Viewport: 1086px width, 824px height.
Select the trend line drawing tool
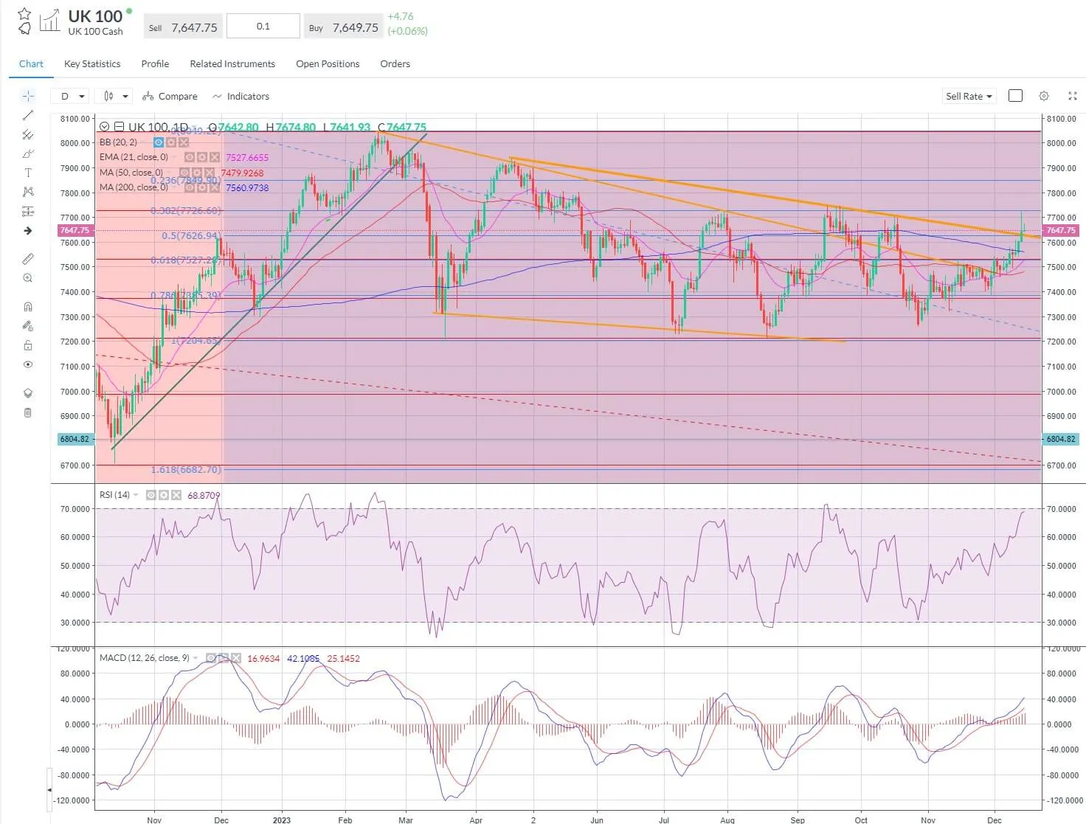click(x=28, y=115)
